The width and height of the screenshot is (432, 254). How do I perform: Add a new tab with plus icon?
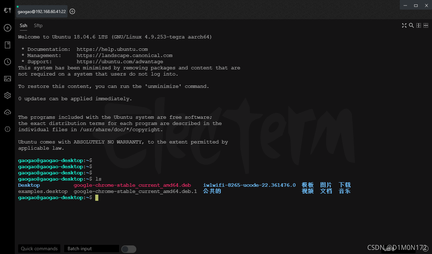72,11
